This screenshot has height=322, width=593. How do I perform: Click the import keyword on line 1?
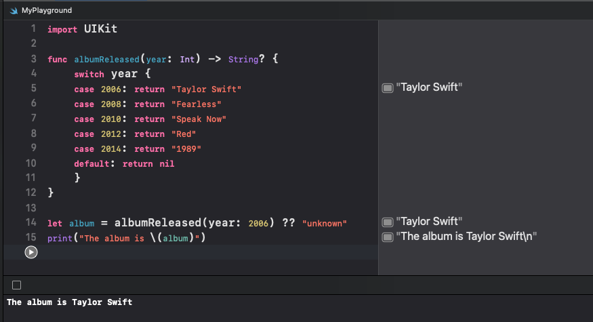point(62,30)
